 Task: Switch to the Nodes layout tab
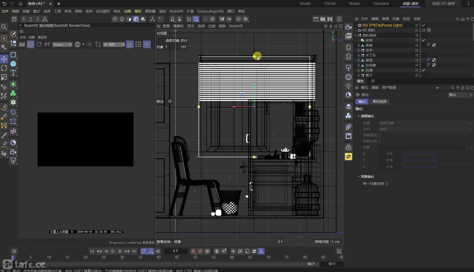coord(355,4)
